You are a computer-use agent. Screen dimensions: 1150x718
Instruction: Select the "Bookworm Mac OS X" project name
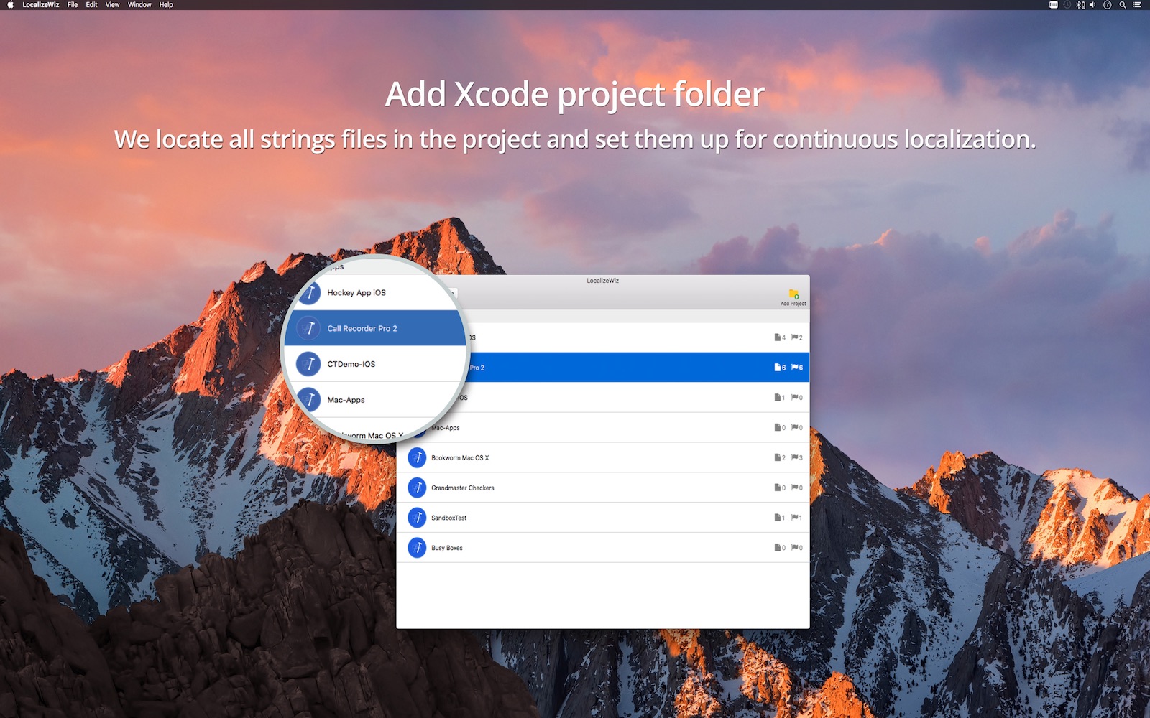coord(460,458)
